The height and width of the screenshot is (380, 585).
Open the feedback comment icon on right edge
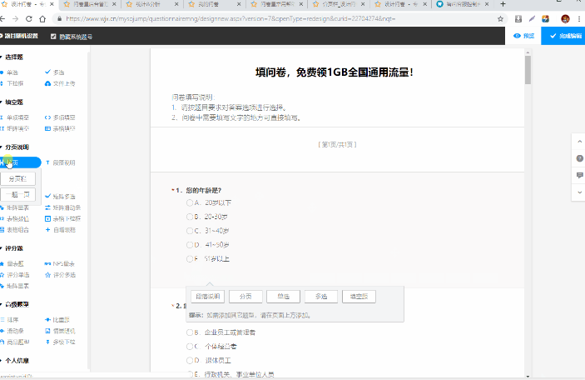pyautogui.click(x=579, y=175)
